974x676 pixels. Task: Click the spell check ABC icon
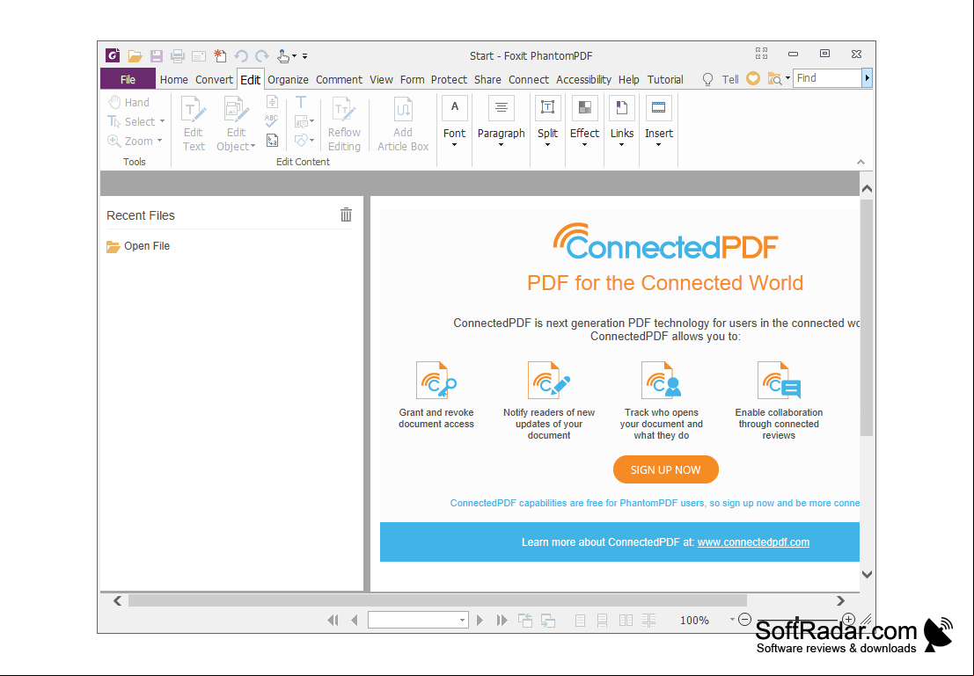point(272,121)
